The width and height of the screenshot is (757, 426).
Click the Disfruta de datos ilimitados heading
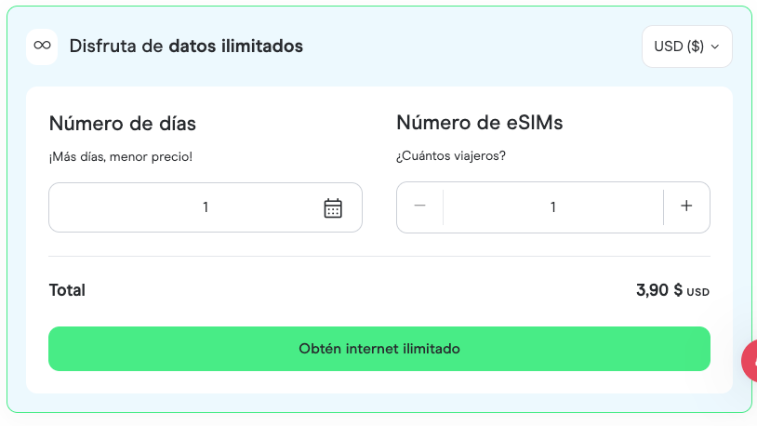pos(186,46)
